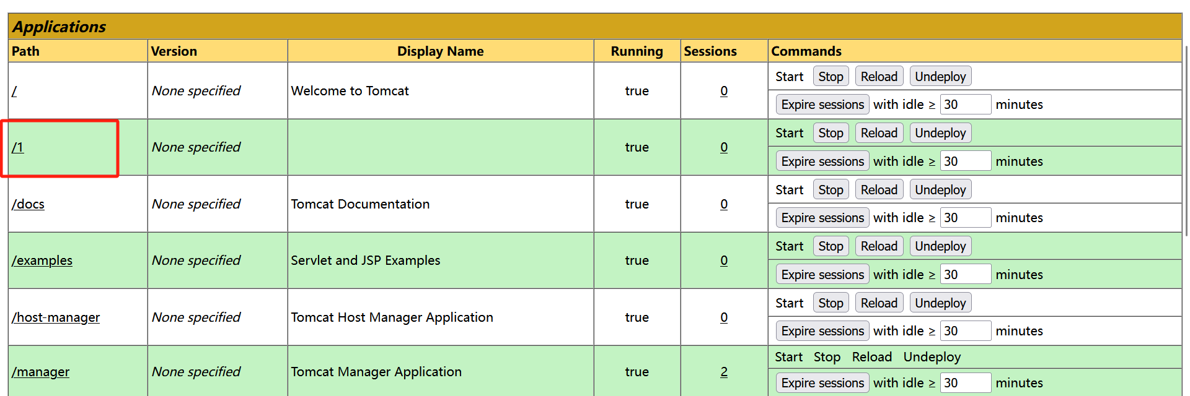Stop the /1 application
This screenshot has height=396, width=1190.
click(831, 133)
